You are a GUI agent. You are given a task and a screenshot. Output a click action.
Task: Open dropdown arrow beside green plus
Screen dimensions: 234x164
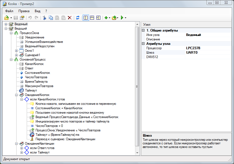109,18
